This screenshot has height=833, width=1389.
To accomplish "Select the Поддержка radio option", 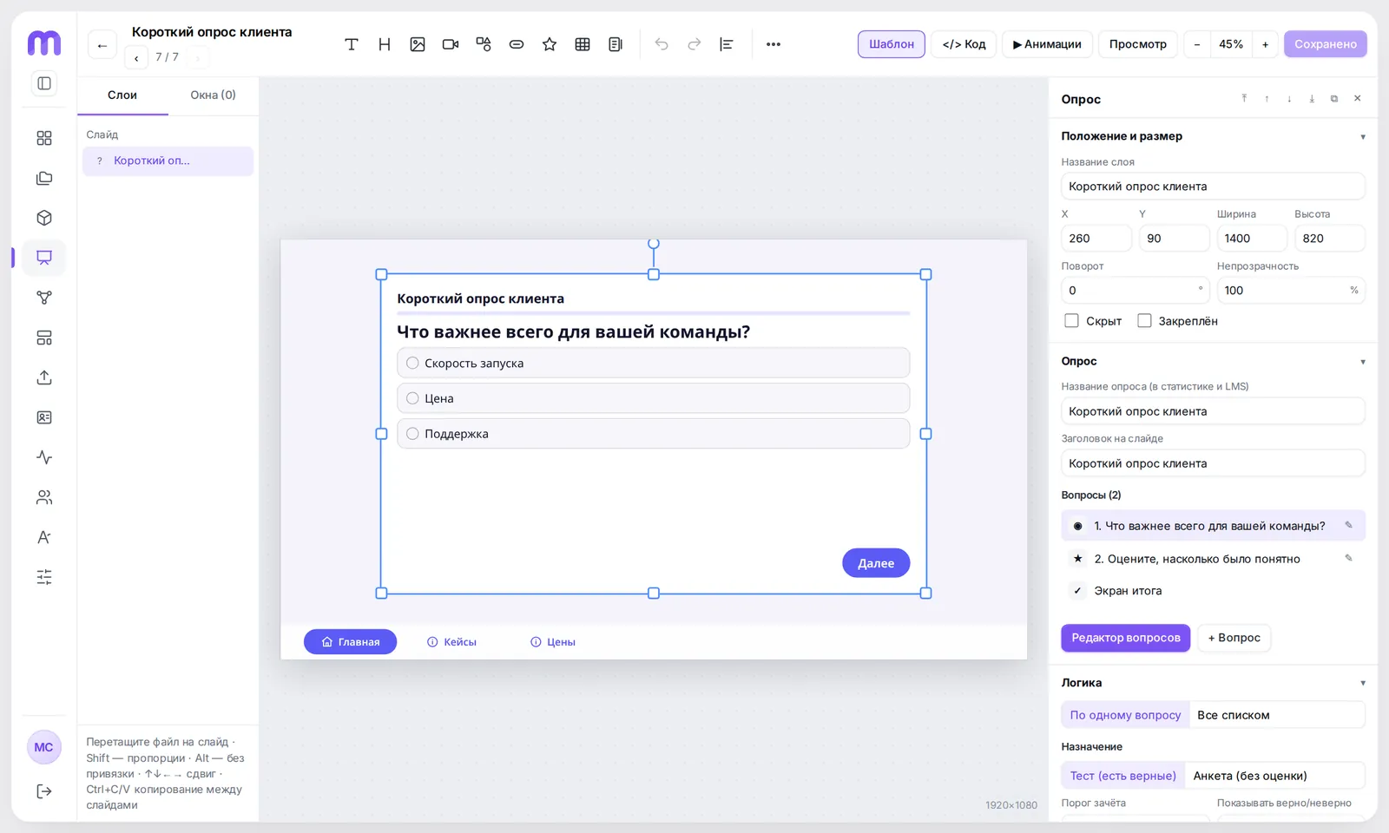I will (653, 434).
